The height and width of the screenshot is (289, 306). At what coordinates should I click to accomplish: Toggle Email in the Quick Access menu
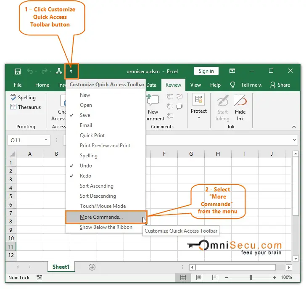click(x=106, y=125)
